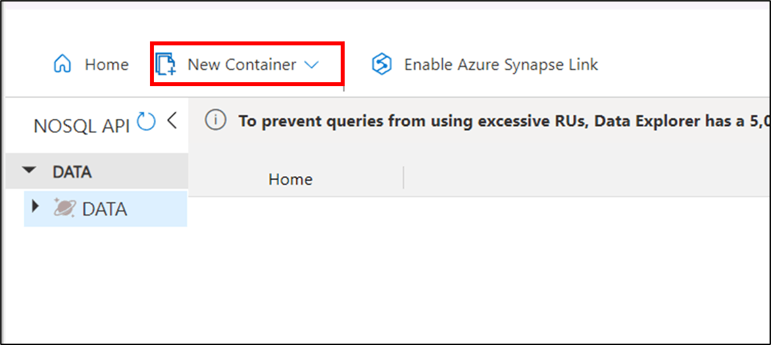
Task: Click the planet icon beside the DATA database
Action: tap(64, 209)
